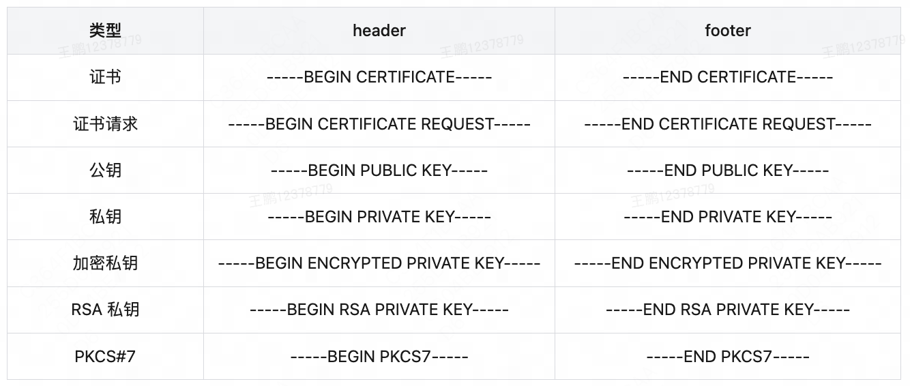Viewport: 910px width, 386px height.
Task: Click the "footer" column heading
Action: [727, 31]
